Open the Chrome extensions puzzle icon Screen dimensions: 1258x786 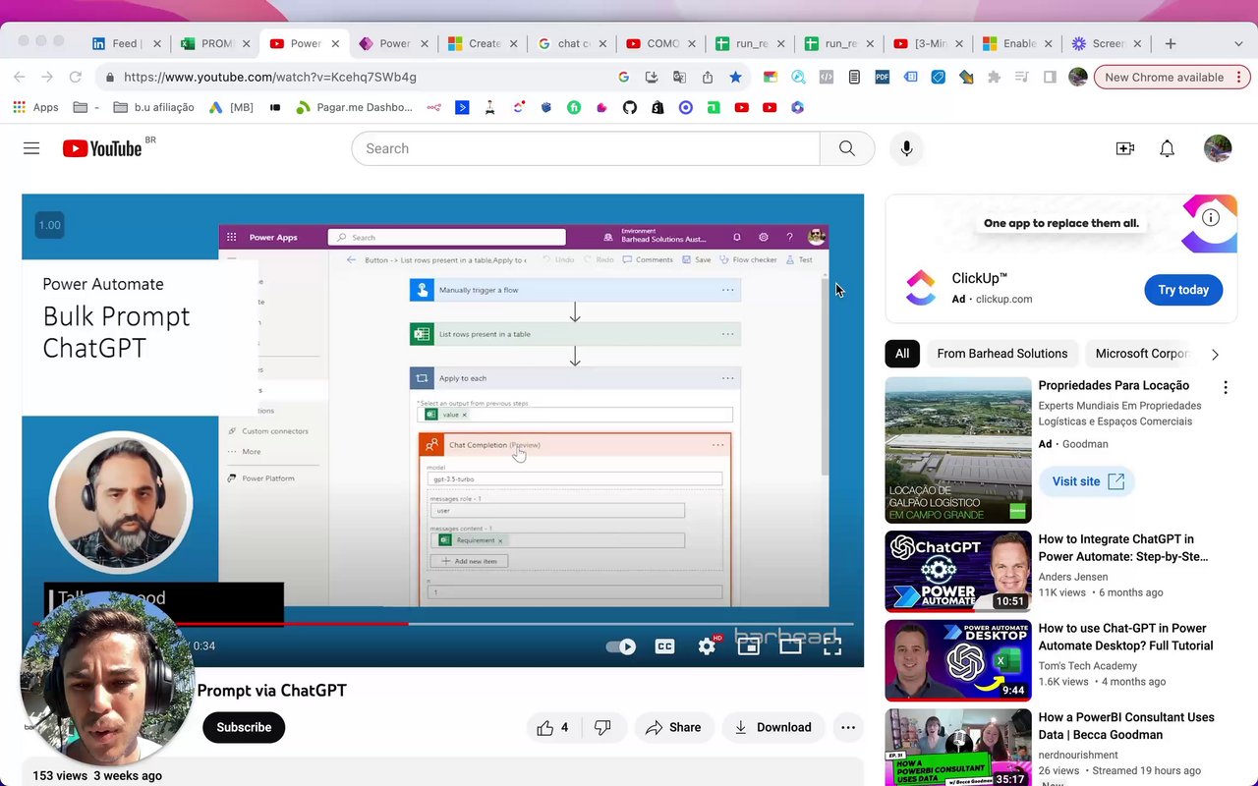click(994, 77)
